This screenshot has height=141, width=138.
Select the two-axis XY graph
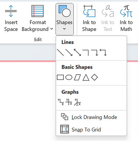pos(61,102)
